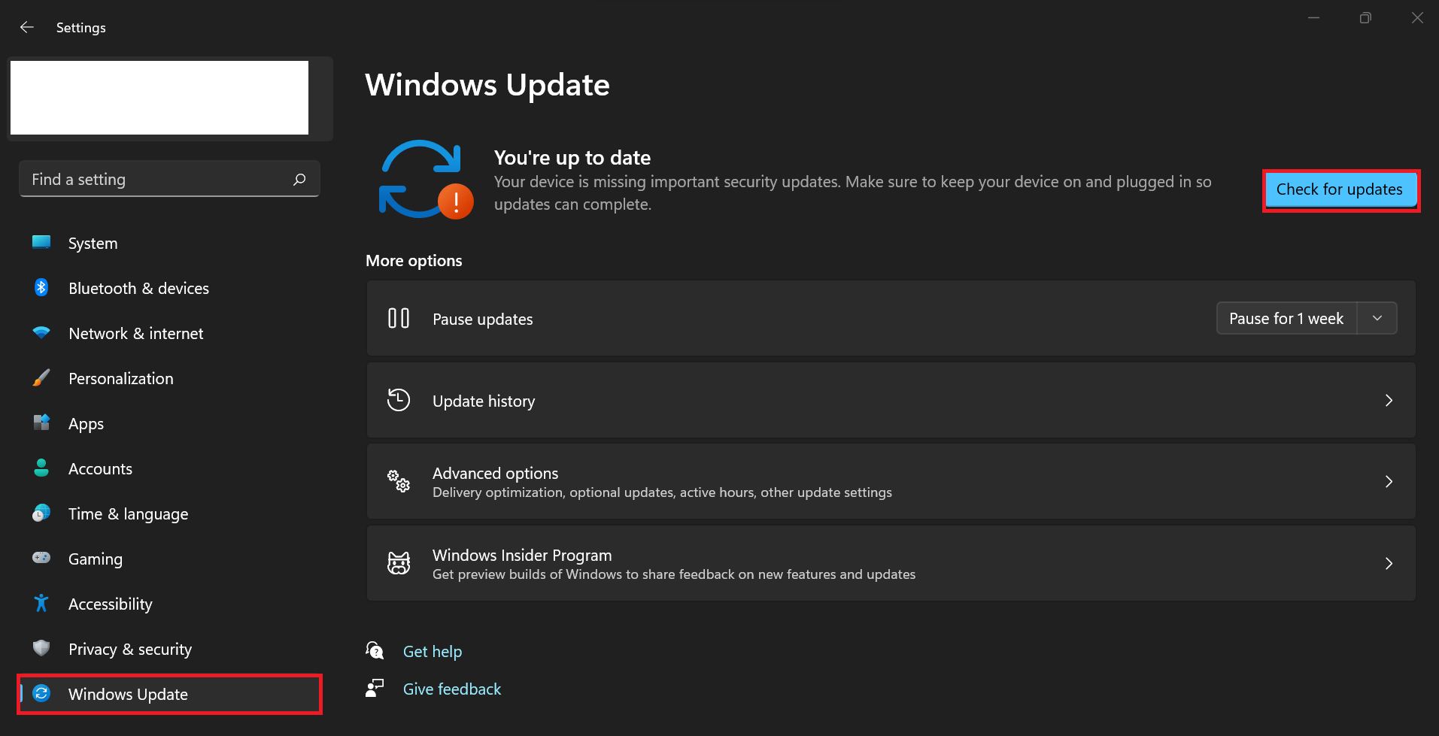Click the Time & language globe icon
This screenshot has height=736, width=1439.
(x=41, y=513)
